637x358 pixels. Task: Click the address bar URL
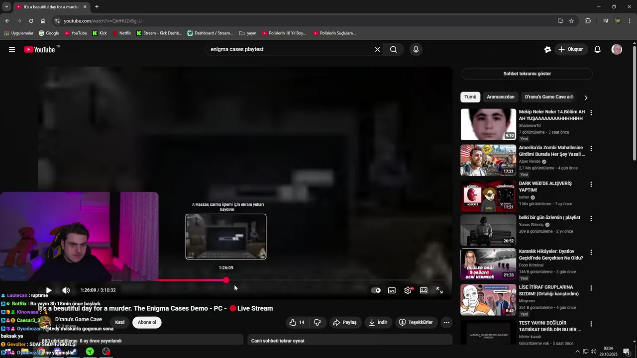[103, 21]
